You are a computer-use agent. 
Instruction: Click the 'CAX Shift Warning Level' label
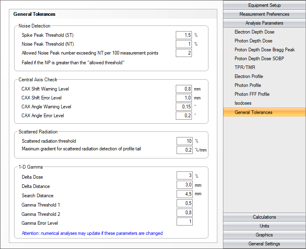pos(45,89)
